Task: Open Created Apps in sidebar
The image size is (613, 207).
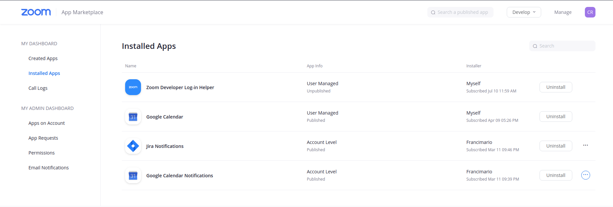Action: (43, 58)
